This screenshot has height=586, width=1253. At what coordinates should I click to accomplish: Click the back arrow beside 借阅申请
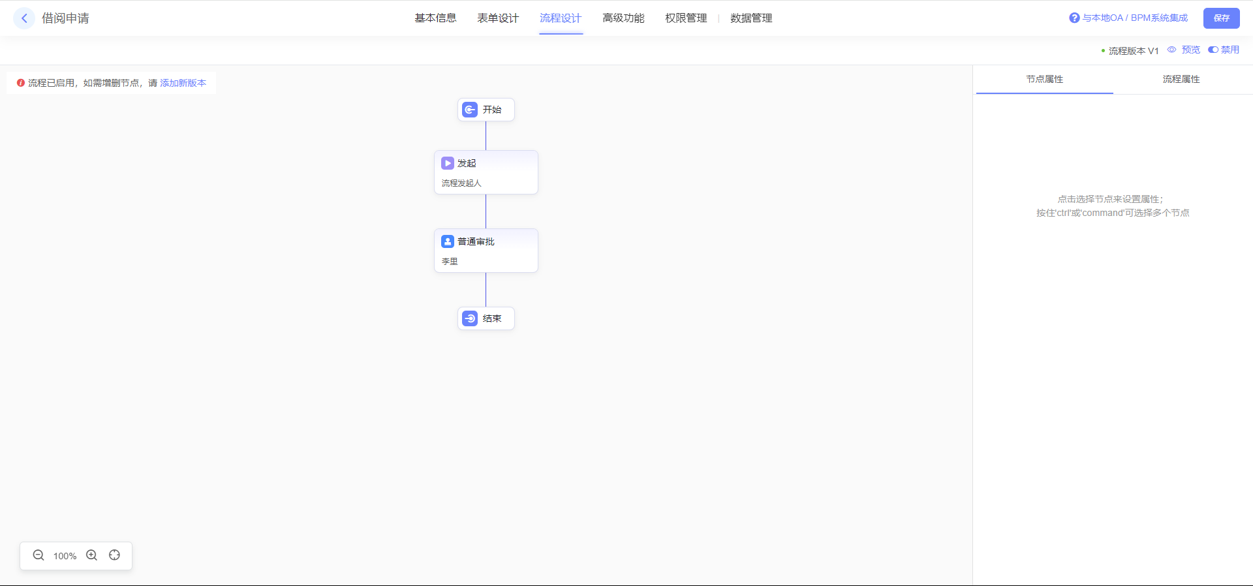pyautogui.click(x=24, y=18)
